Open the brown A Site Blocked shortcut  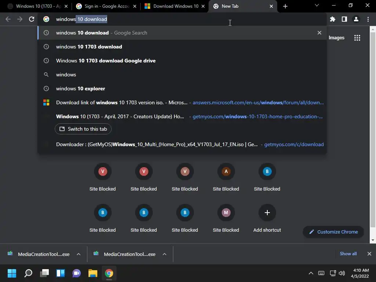(226, 177)
